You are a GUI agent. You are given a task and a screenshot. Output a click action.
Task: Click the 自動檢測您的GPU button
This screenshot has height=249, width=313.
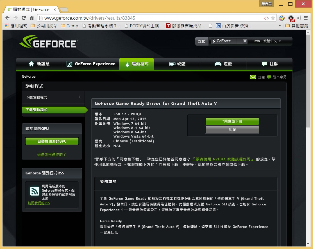point(52,141)
